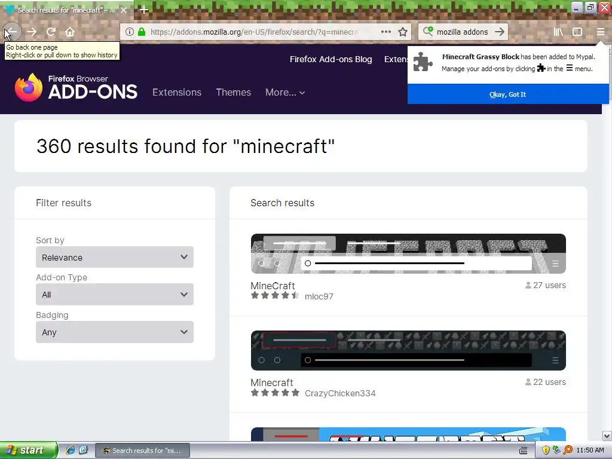Select the Search results for minecraft tab

(66, 10)
